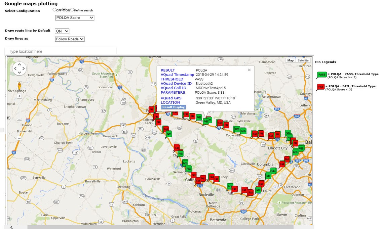Screen dimensions: 382x229
Task: Click the green PASS pin in Pin Legends
Action: (x=321, y=75)
